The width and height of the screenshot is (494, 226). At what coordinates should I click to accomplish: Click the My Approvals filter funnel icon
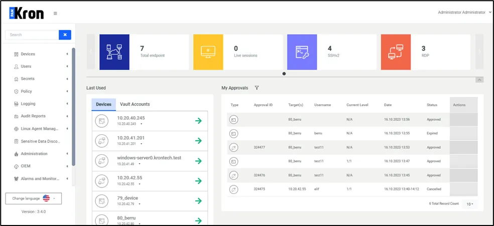tap(257, 88)
